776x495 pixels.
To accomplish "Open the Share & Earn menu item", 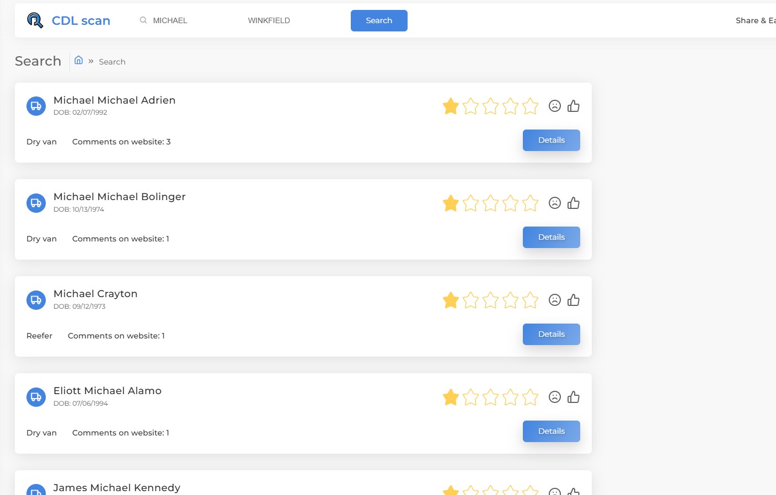I will pos(755,20).
